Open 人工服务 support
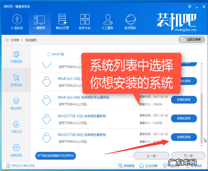 [x=108, y=22]
